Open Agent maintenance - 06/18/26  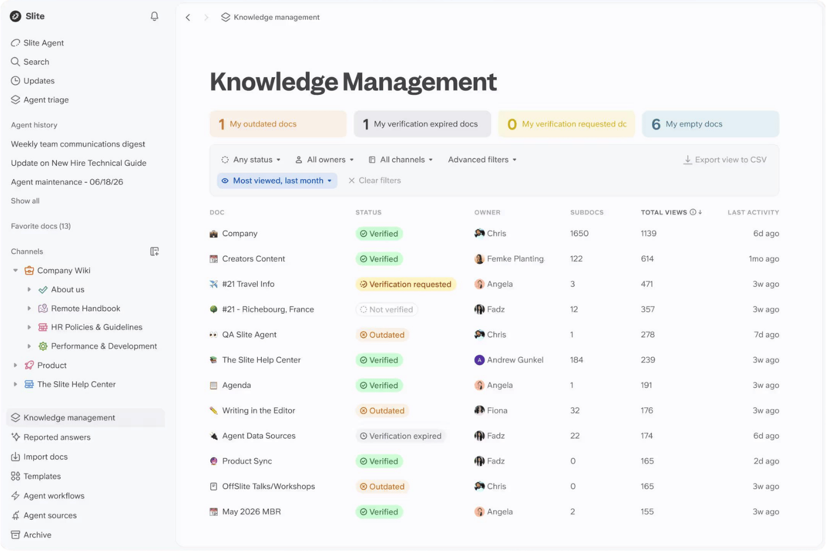click(x=67, y=182)
